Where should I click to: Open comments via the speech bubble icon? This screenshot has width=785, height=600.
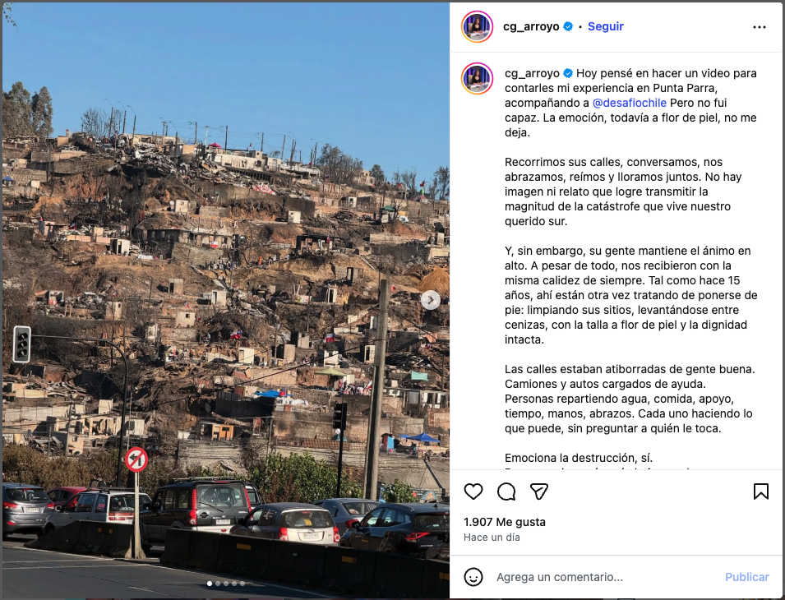click(506, 492)
